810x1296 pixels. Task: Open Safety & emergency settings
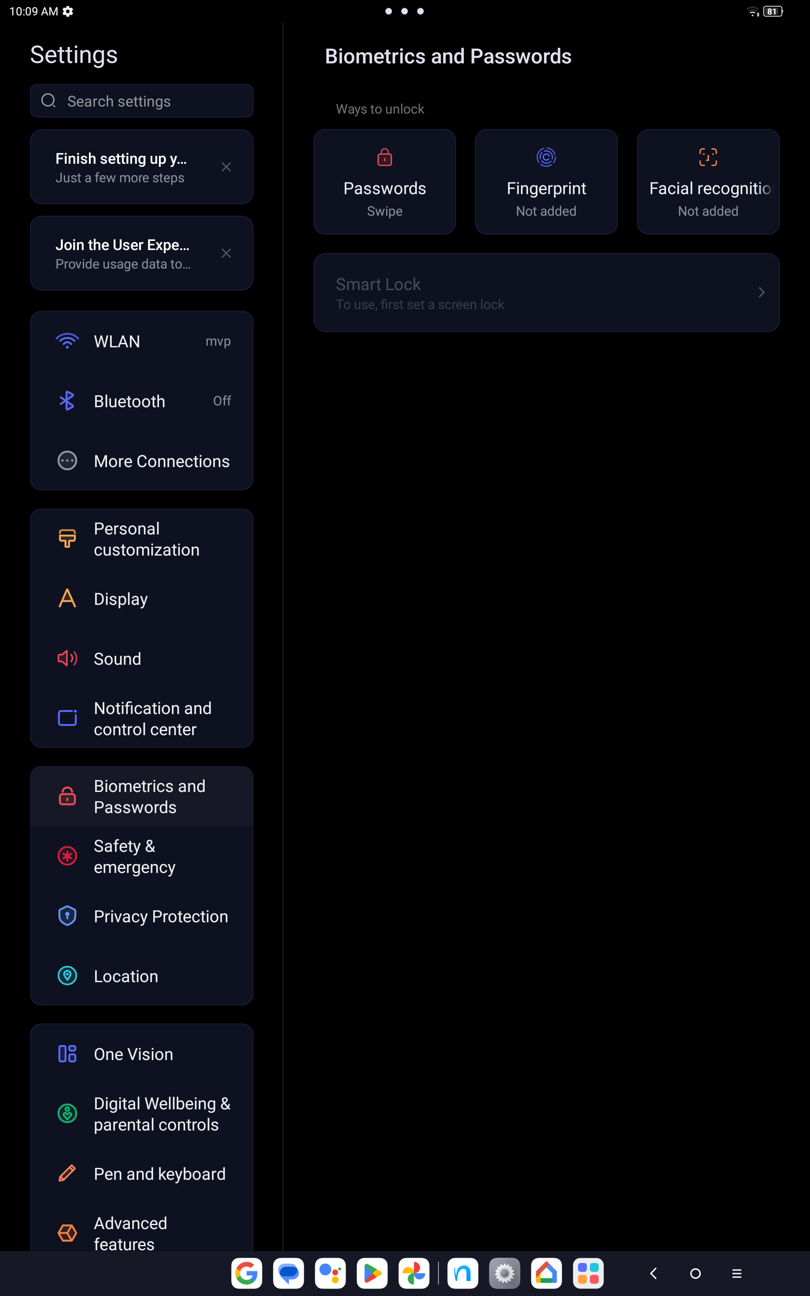pos(141,856)
